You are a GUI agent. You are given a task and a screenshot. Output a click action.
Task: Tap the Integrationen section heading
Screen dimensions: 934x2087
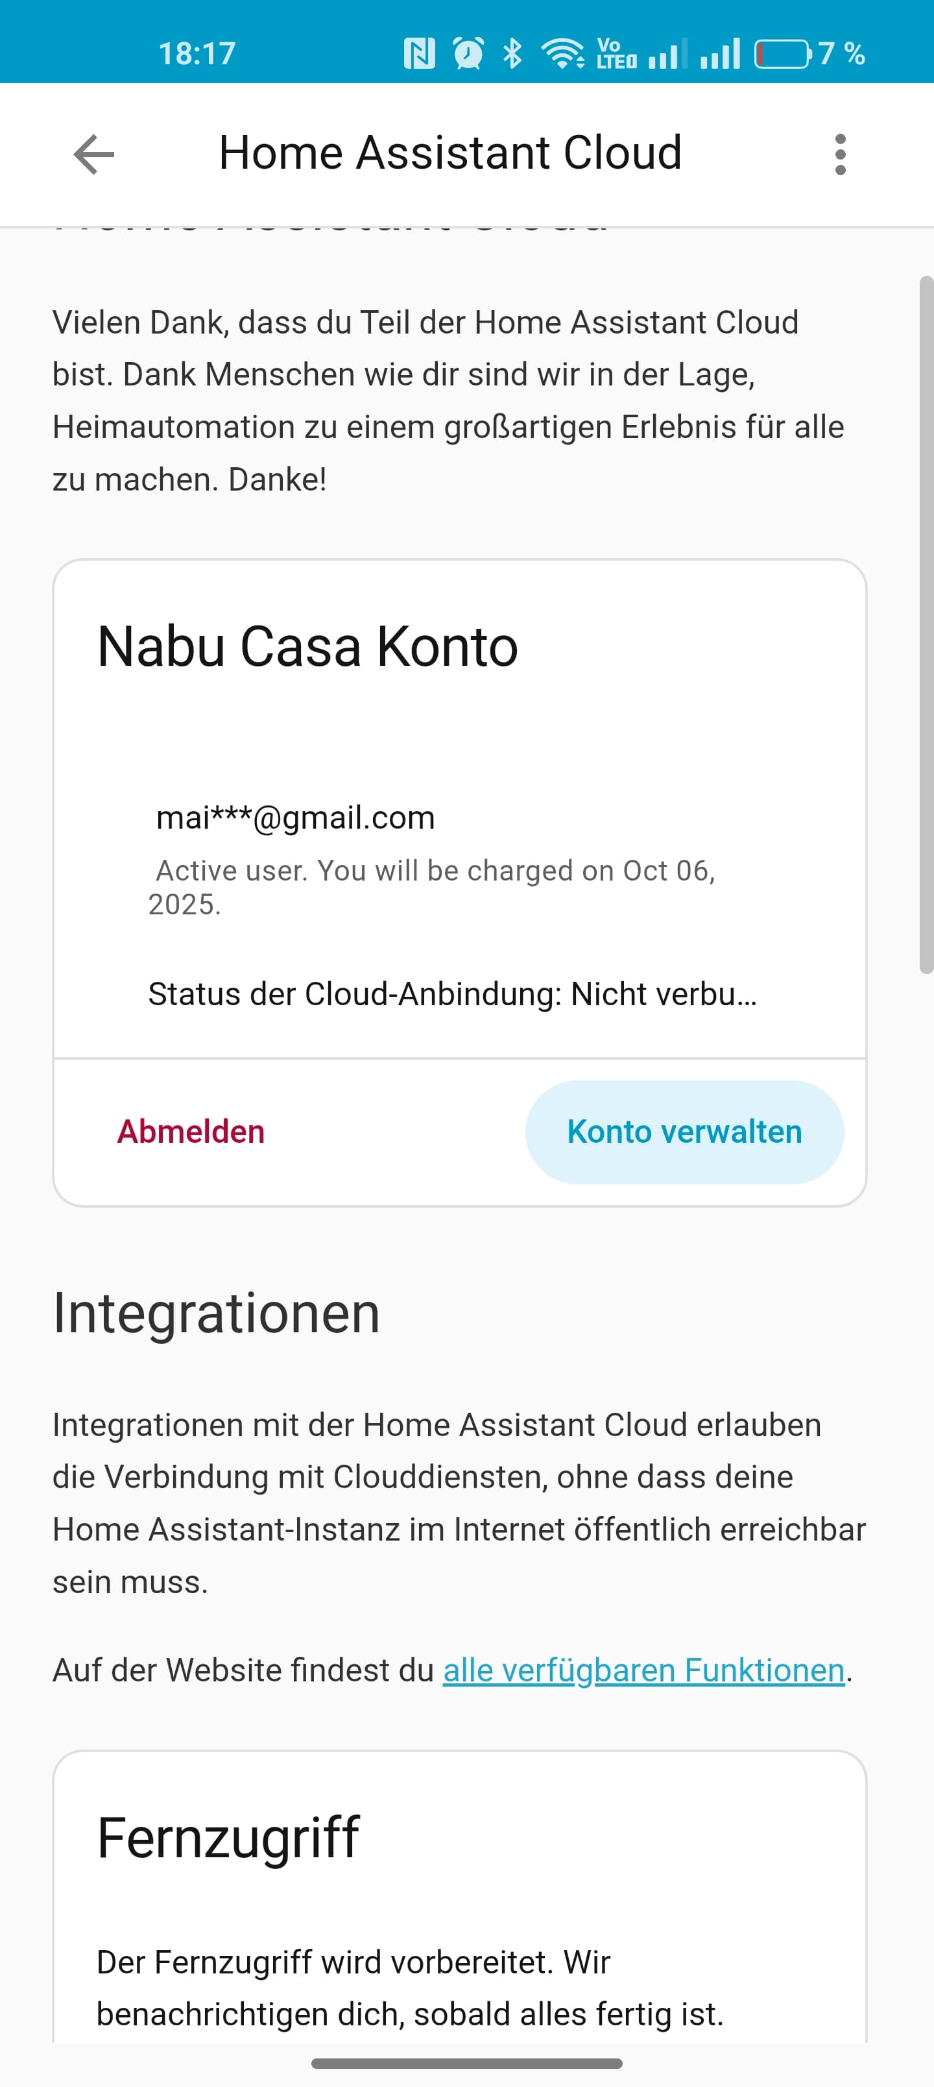(216, 1312)
